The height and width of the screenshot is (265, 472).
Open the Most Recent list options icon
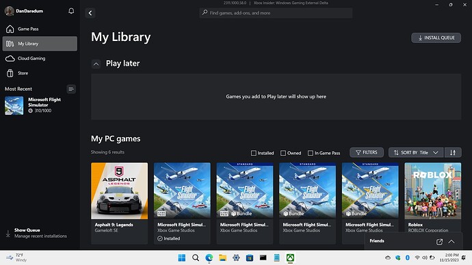71,89
